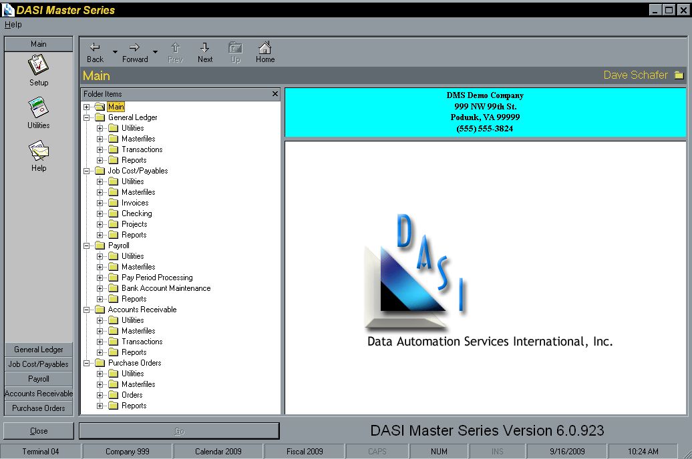The width and height of the screenshot is (692, 459).
Task: Click the Next down-arrow toolbar icon
Action: tap(205, 47)
